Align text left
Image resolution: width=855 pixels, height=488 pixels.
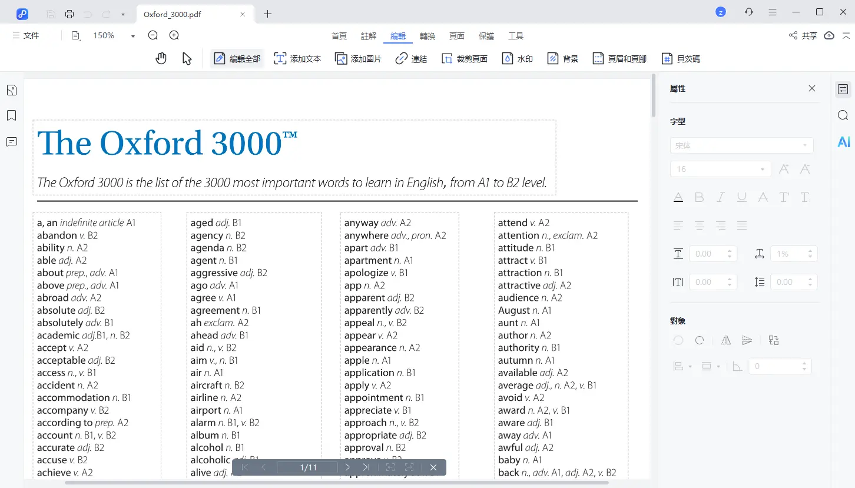click(678, 225)
